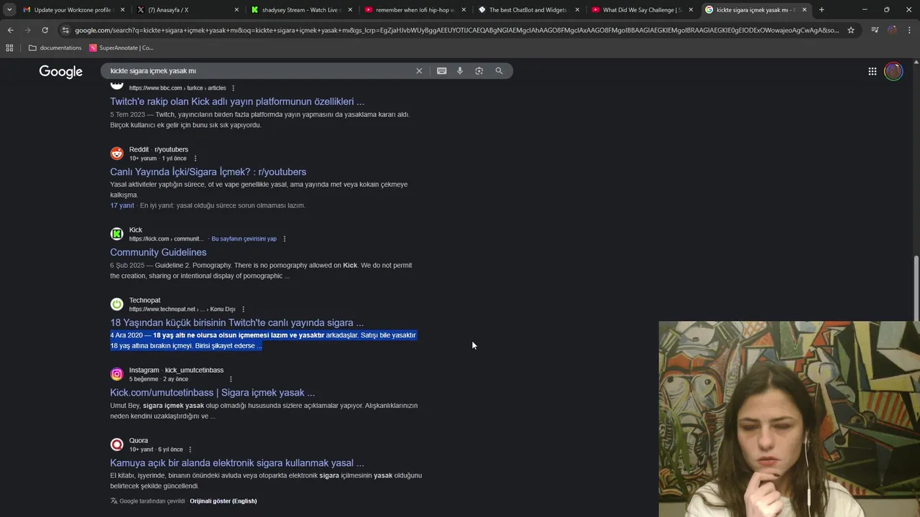Click the 'https://kick.com › communit...' breadcrumb
The image size is (920, 517).
[x=167, y=239]
